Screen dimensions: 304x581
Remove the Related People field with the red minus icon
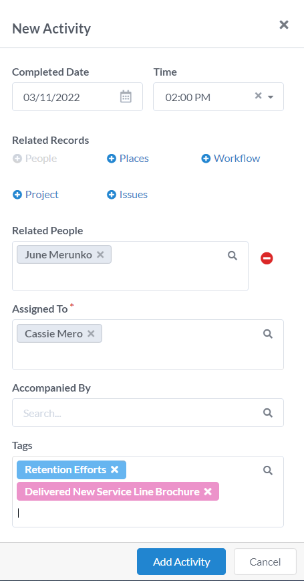tap(267, 258)
